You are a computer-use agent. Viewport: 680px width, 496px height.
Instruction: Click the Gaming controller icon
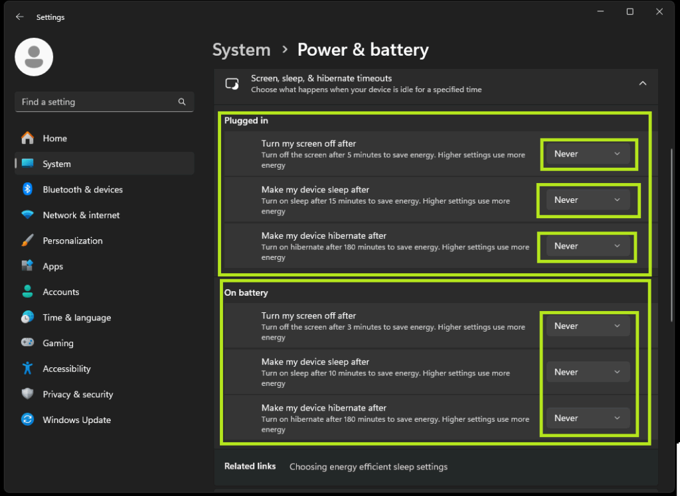[27, 343]
